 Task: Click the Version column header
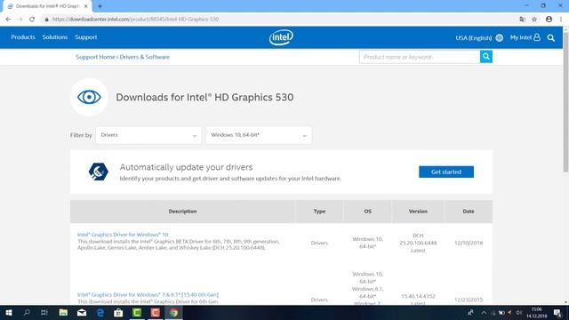click(418, 212)
